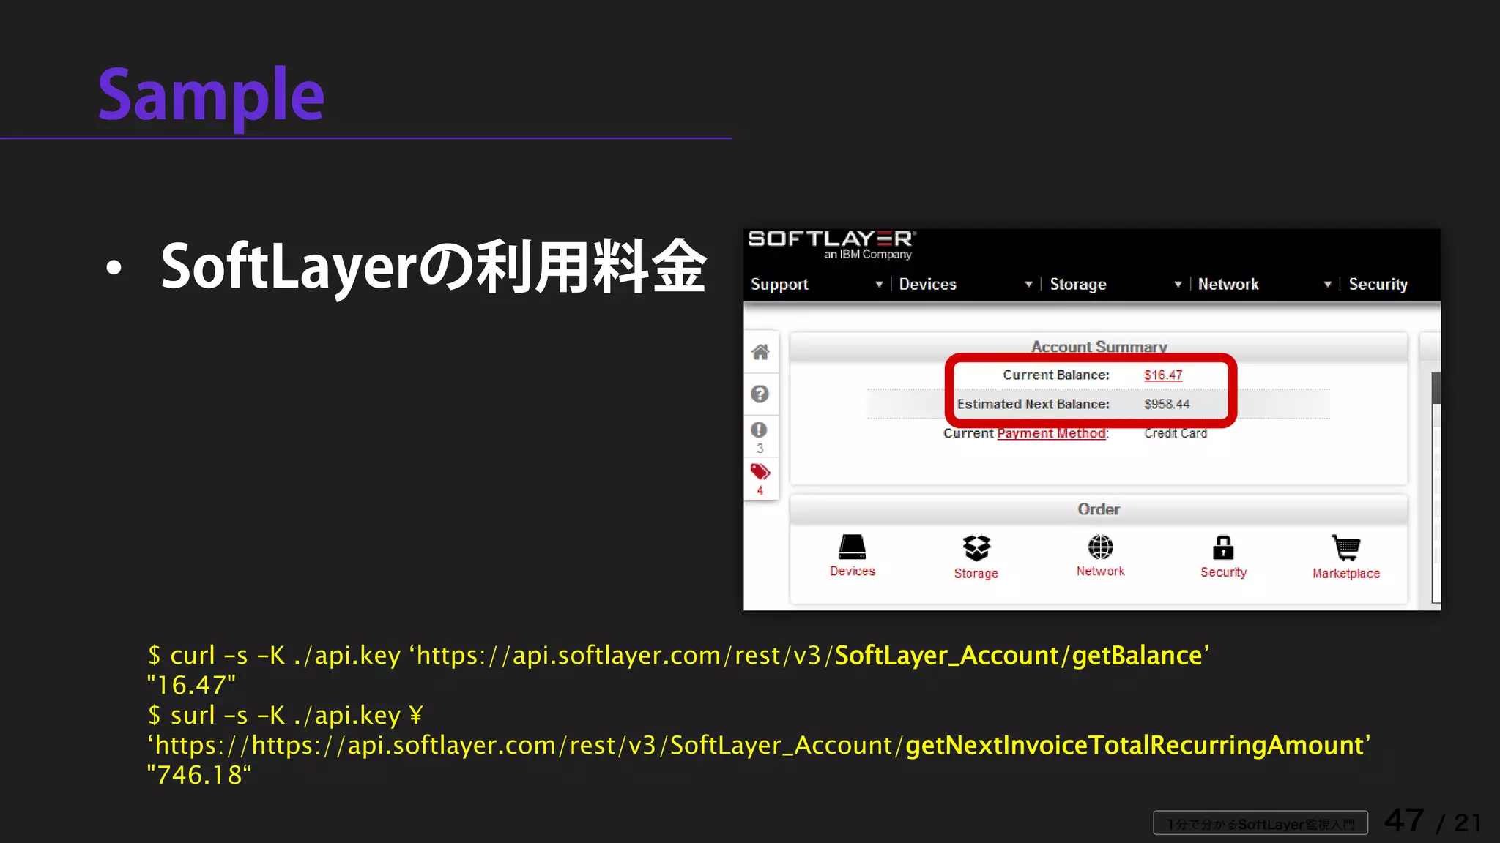The image size is (1500, 843).
Task: Open the Devices menu in the nav bar
Action: (x=927, y=284)
